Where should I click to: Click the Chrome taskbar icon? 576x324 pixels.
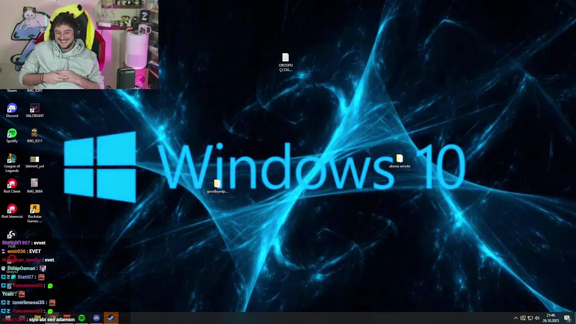pyautogui.click(x=52, y=318)
